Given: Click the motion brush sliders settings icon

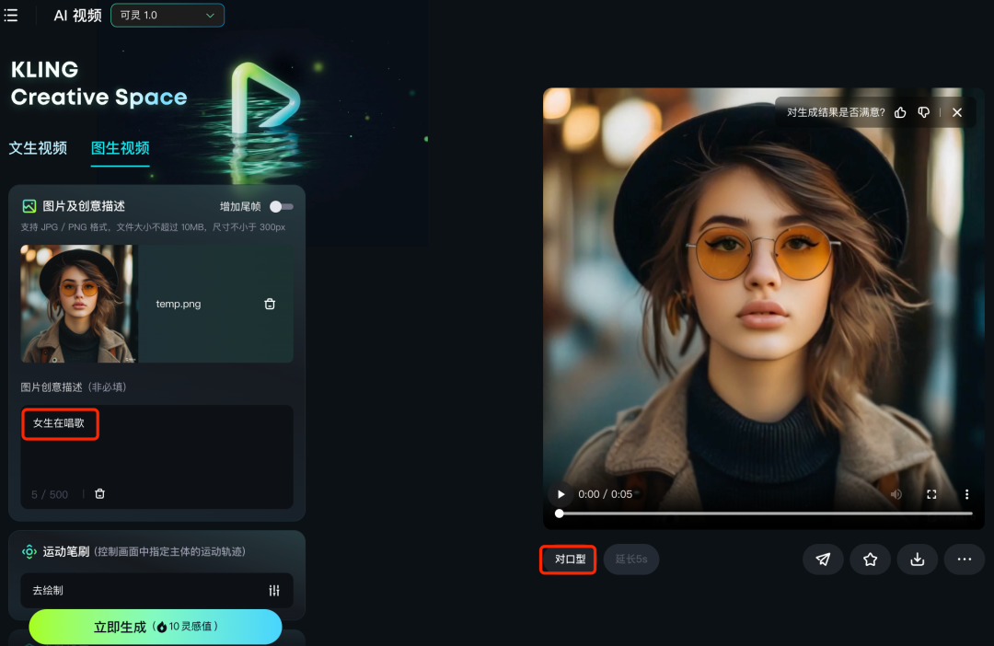Looking at the screenshot, I should tap(274, 590).
